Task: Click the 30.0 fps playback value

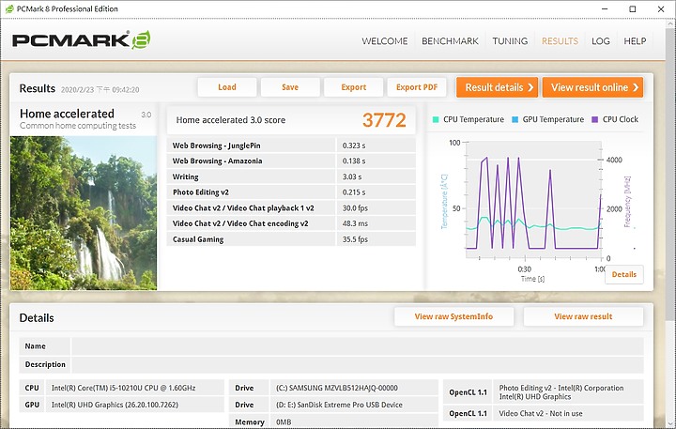Action: (x=355, y=207)
